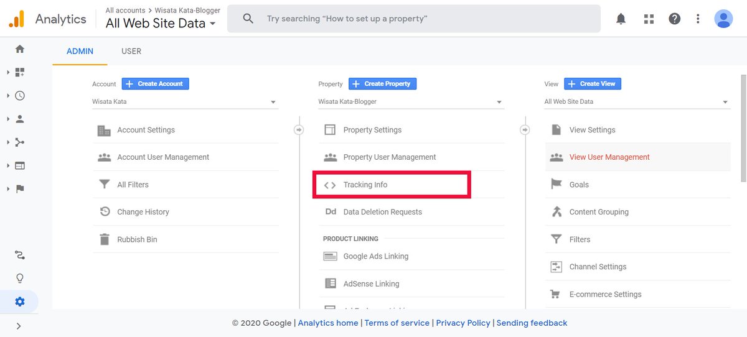Viewport: 747px width, 337px height.
Task: Click arrow between Property and View columns
Action: pyautogui.click(x=525, y=130)
